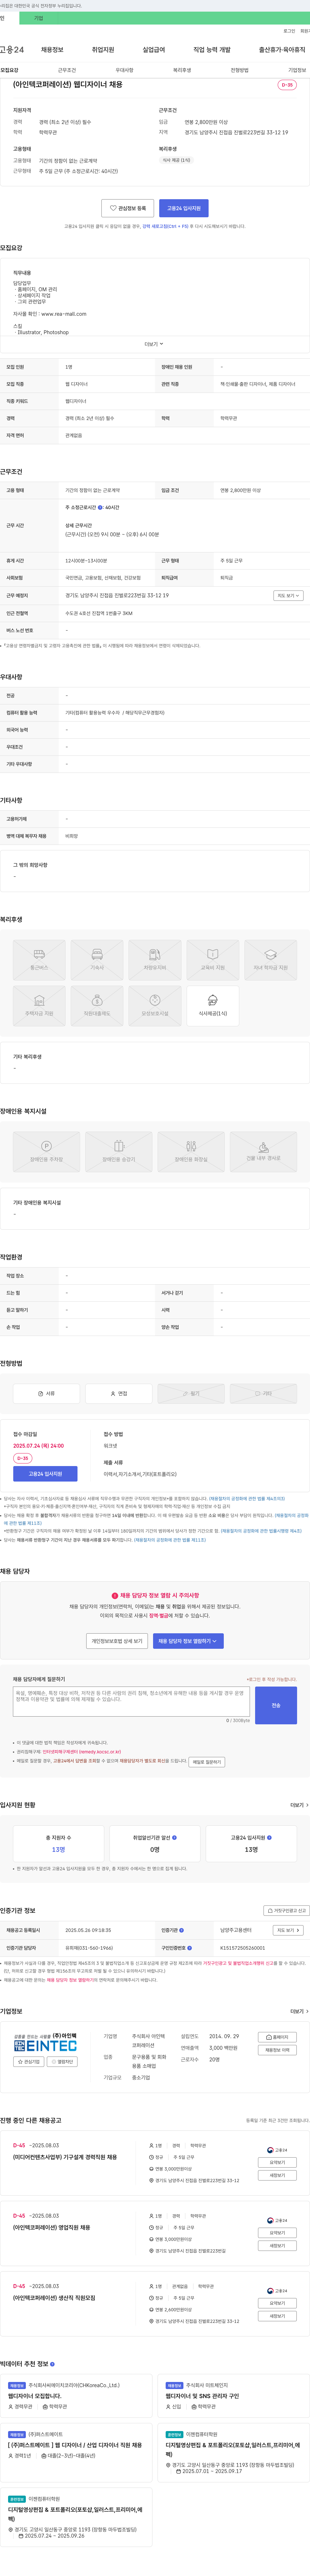Click the D-35 deadline badge near title
Viewport: 310px width, 2576px height.
287,85
